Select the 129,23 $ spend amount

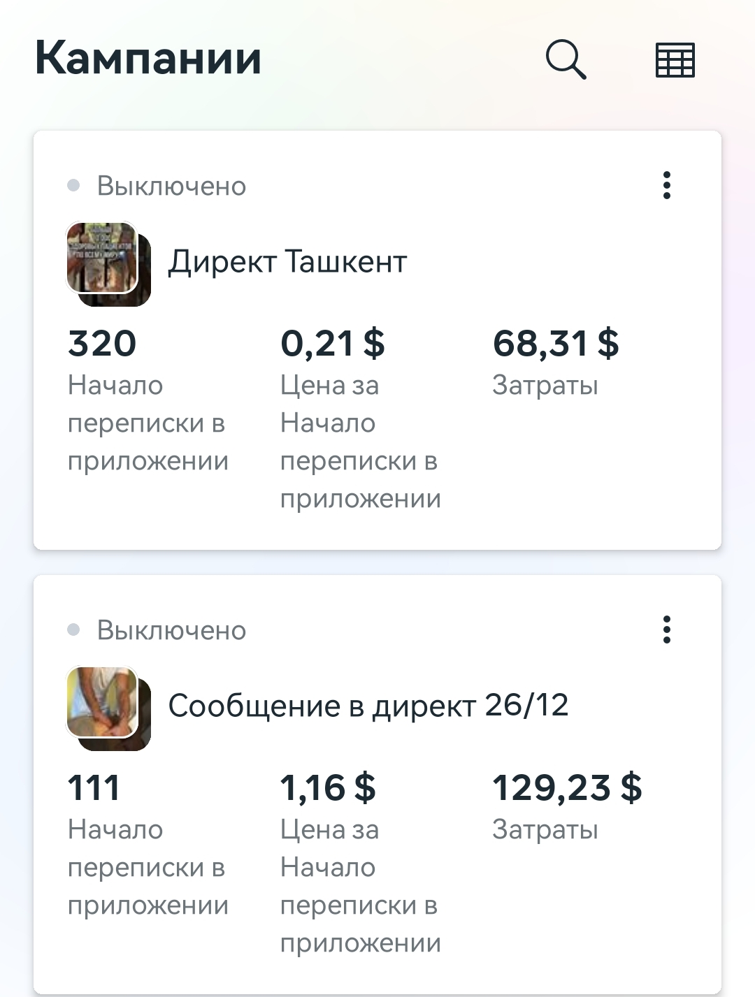point(567,787)
